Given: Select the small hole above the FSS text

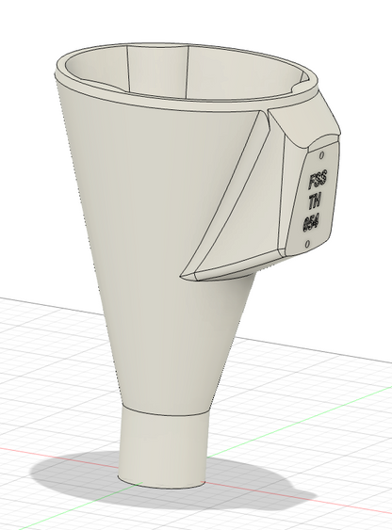Looking at the screenshot, I should click(321, 155).
